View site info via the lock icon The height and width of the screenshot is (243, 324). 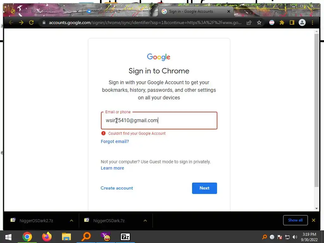pos(44,22)
